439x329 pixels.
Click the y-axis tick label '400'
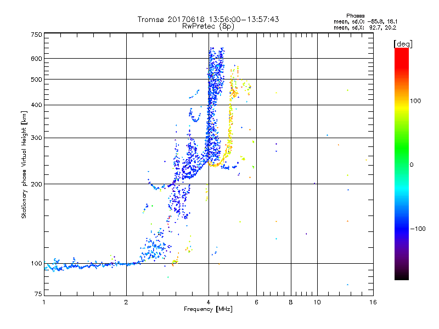tap(36, 105)
